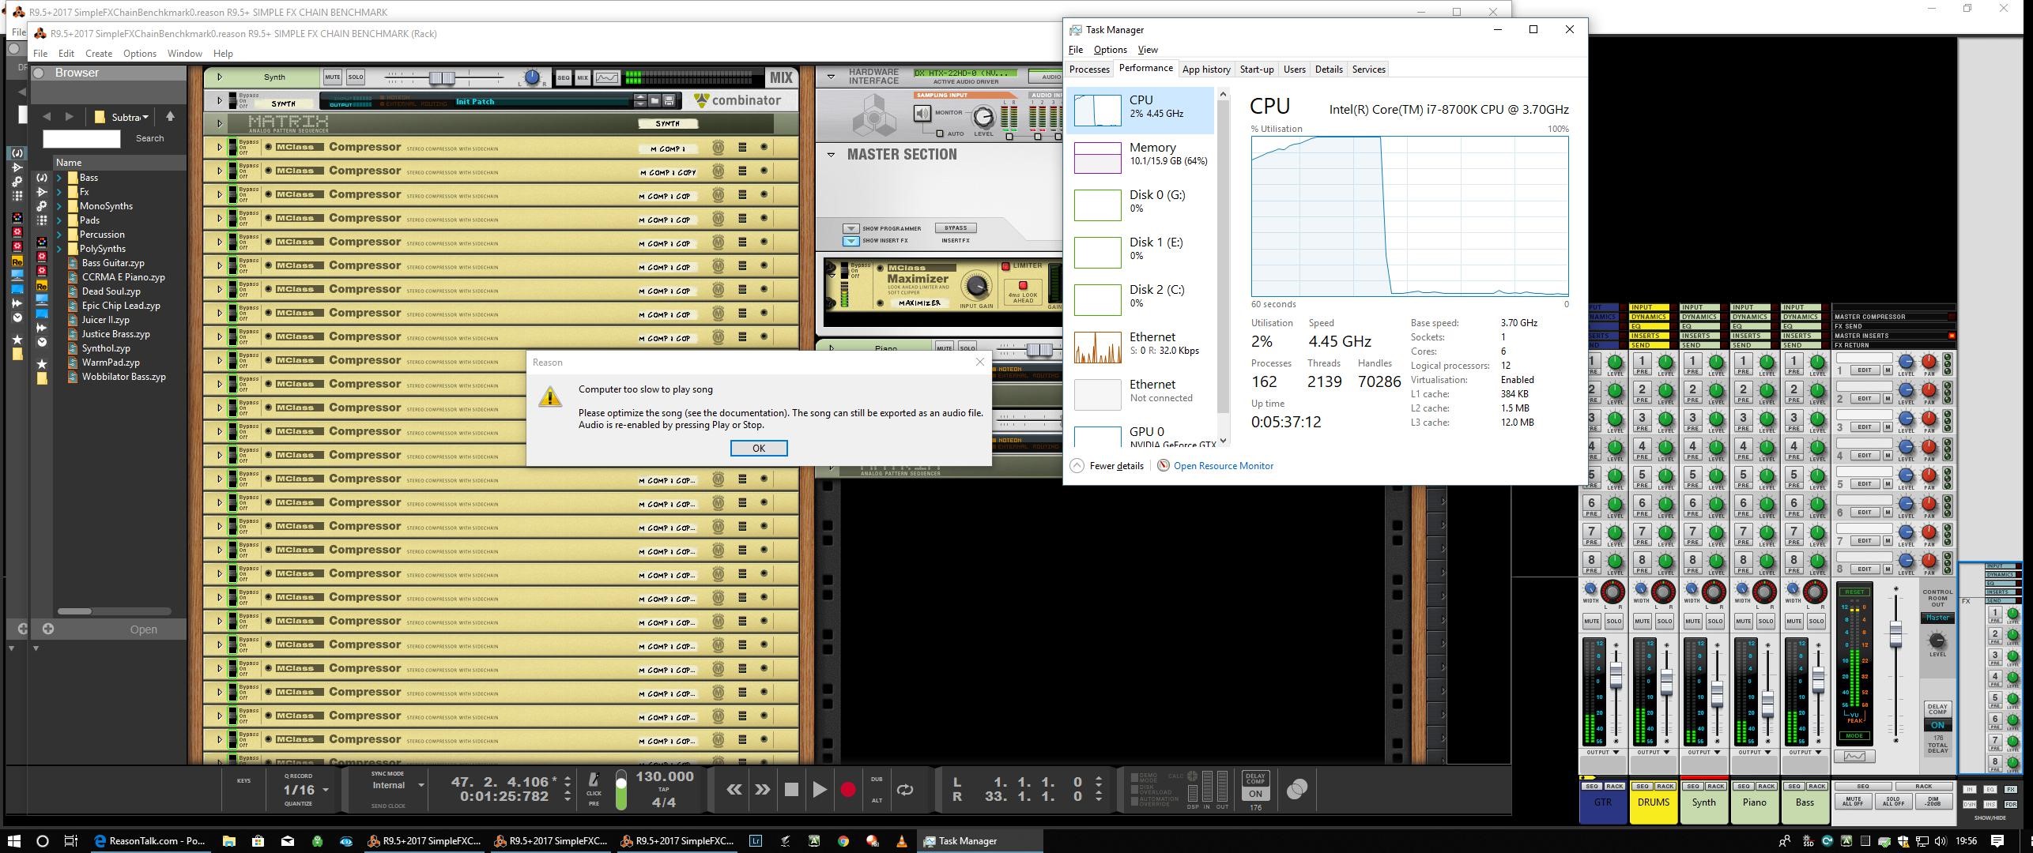Click the Synth rack channel level fader
This screenshot has width=2033, height=853.
442,77
